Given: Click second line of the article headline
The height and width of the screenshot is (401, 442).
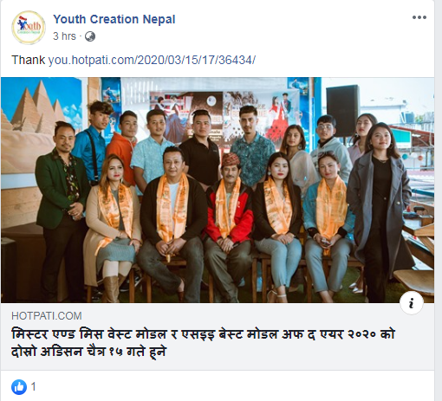Looking at the screenshot, I should tap(88, 352).
